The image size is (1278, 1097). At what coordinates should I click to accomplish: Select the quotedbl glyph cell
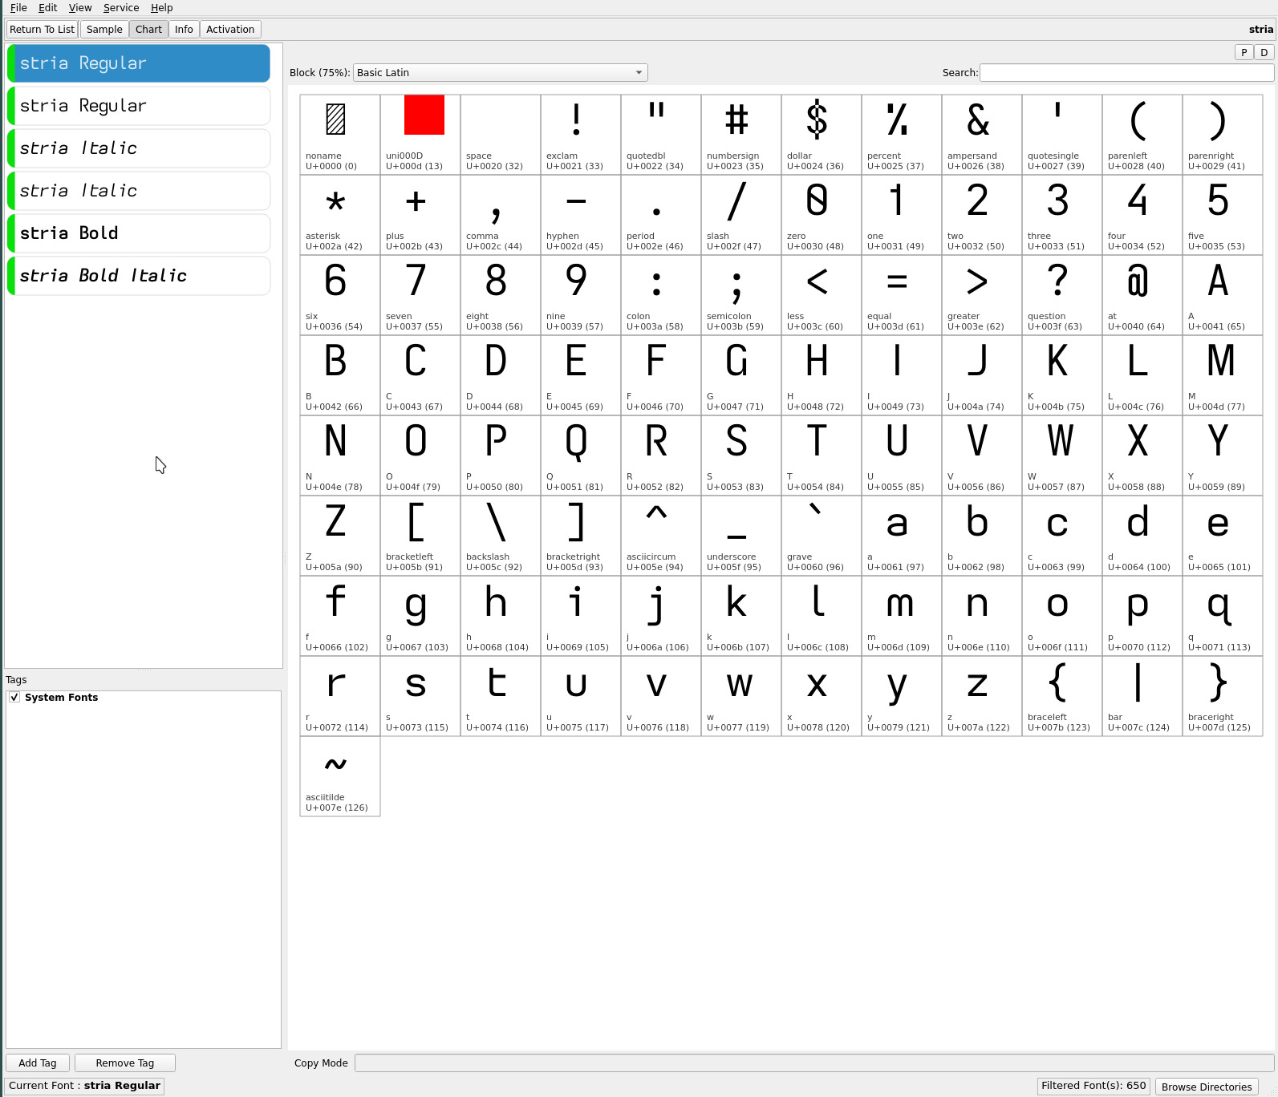[661, 135]
